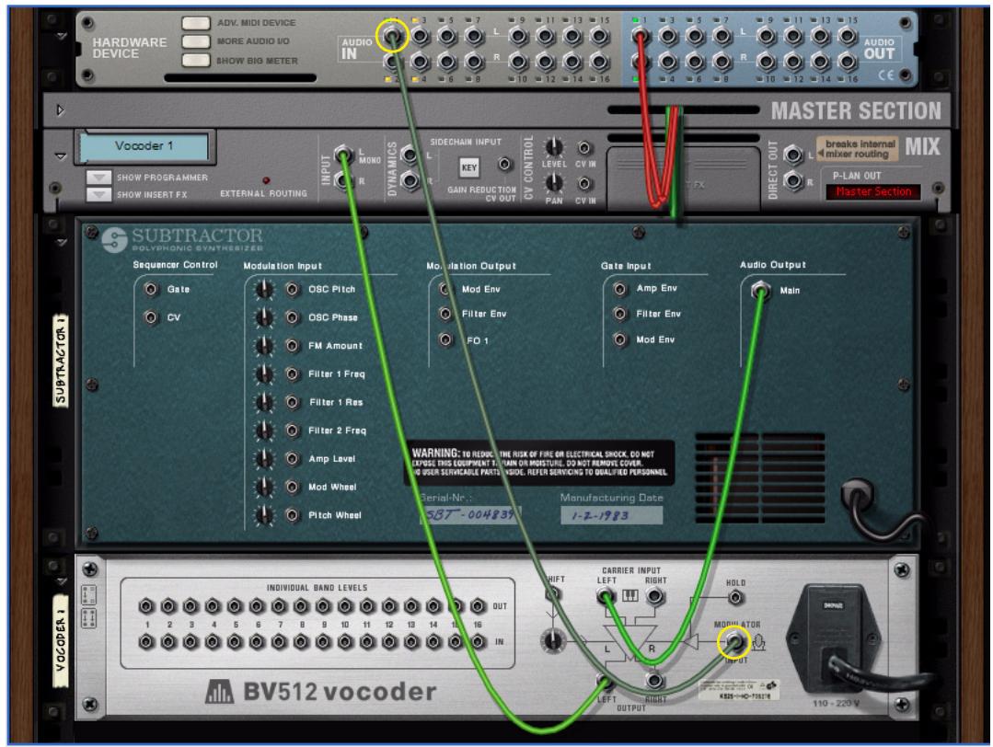Click the vocoder Right Output jack
Image resolution: width=993 pixels, height=747 pixels.
[655, 681]
